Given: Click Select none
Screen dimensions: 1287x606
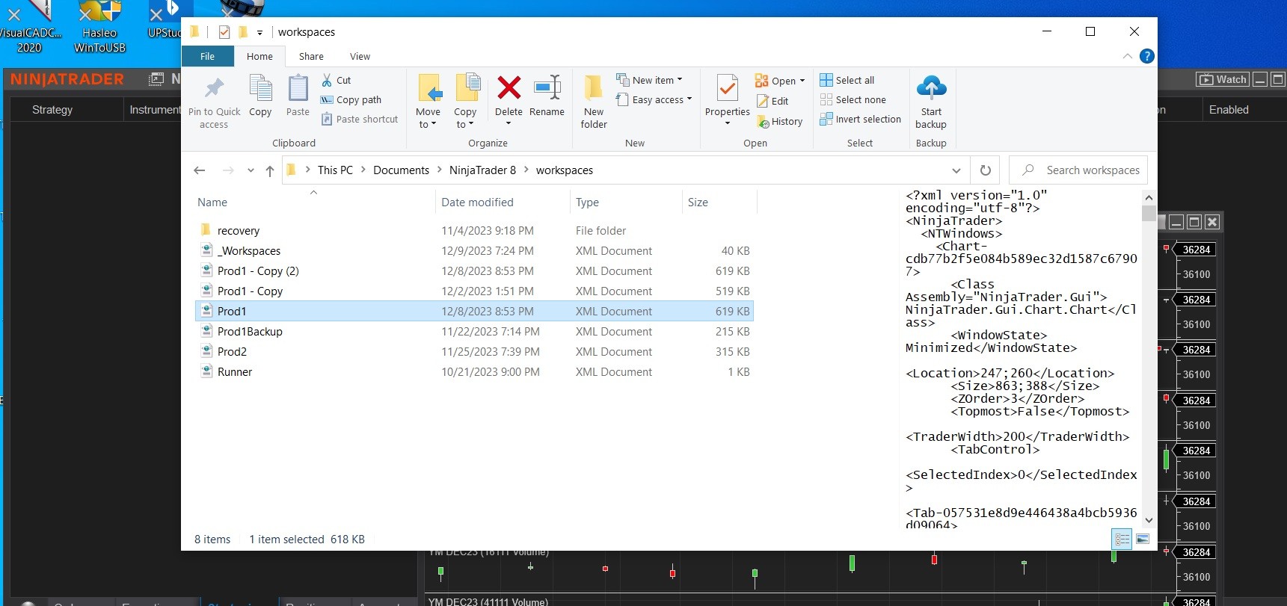Looking at the screenshot, I should pyautogui.click(x=853, y=99).
